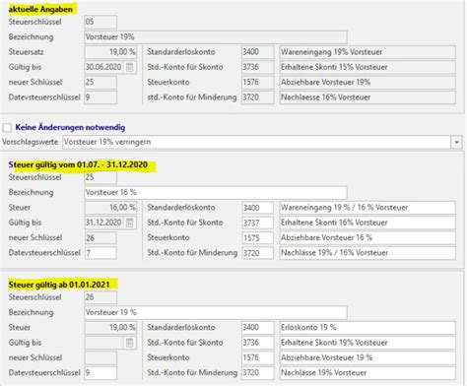Click the Gültig bis date 31.12.2020
Viewport: 467px width, 386px height.
click(104, 223)
